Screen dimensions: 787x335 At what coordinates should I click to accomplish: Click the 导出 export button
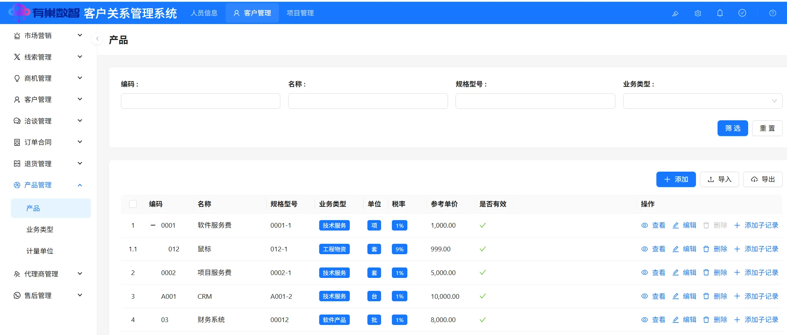[763, 179]
